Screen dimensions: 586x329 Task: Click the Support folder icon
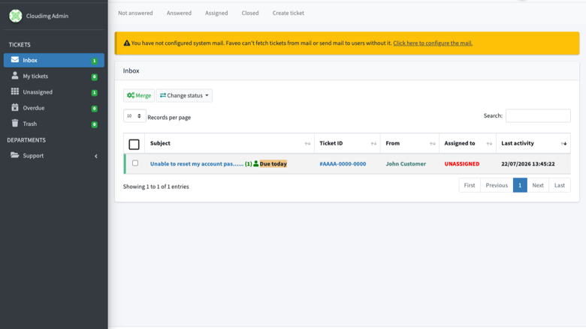(15, 155)
